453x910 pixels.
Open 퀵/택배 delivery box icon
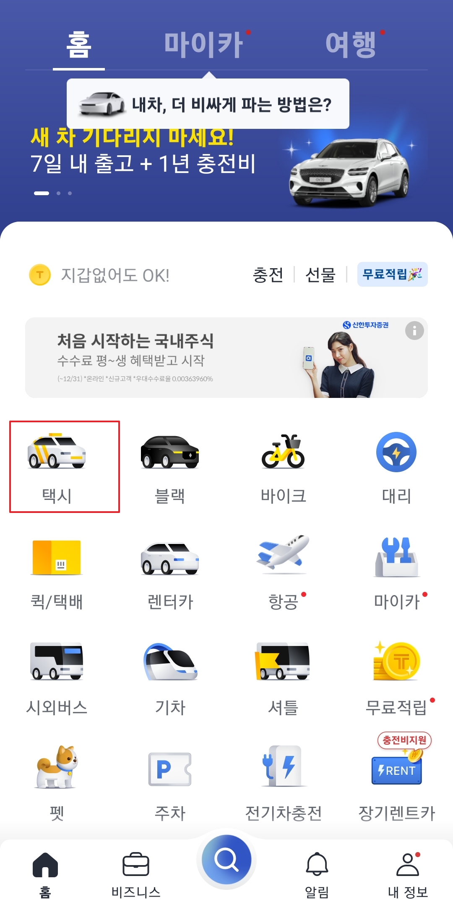[57, 557]
